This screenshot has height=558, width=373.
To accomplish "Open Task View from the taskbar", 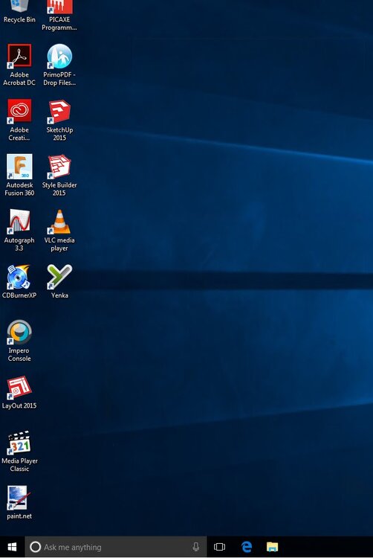I will (219, 547).
